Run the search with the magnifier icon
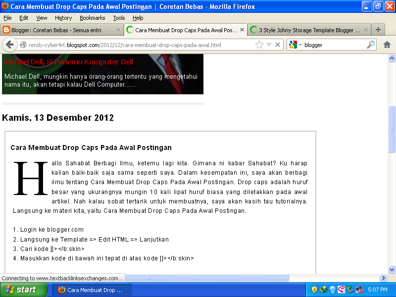 (370, 45)
